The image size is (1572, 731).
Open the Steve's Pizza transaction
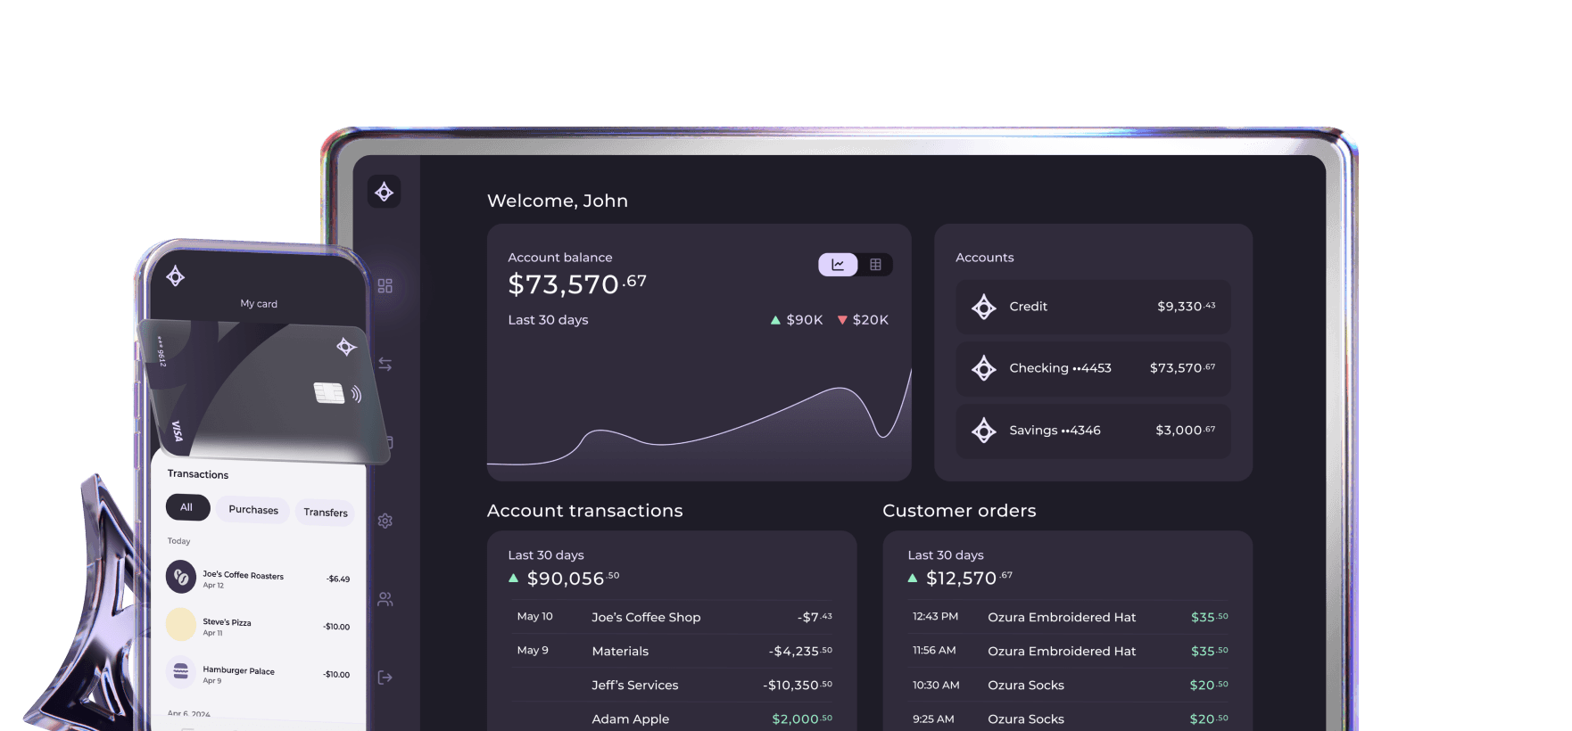click(259, 625)
